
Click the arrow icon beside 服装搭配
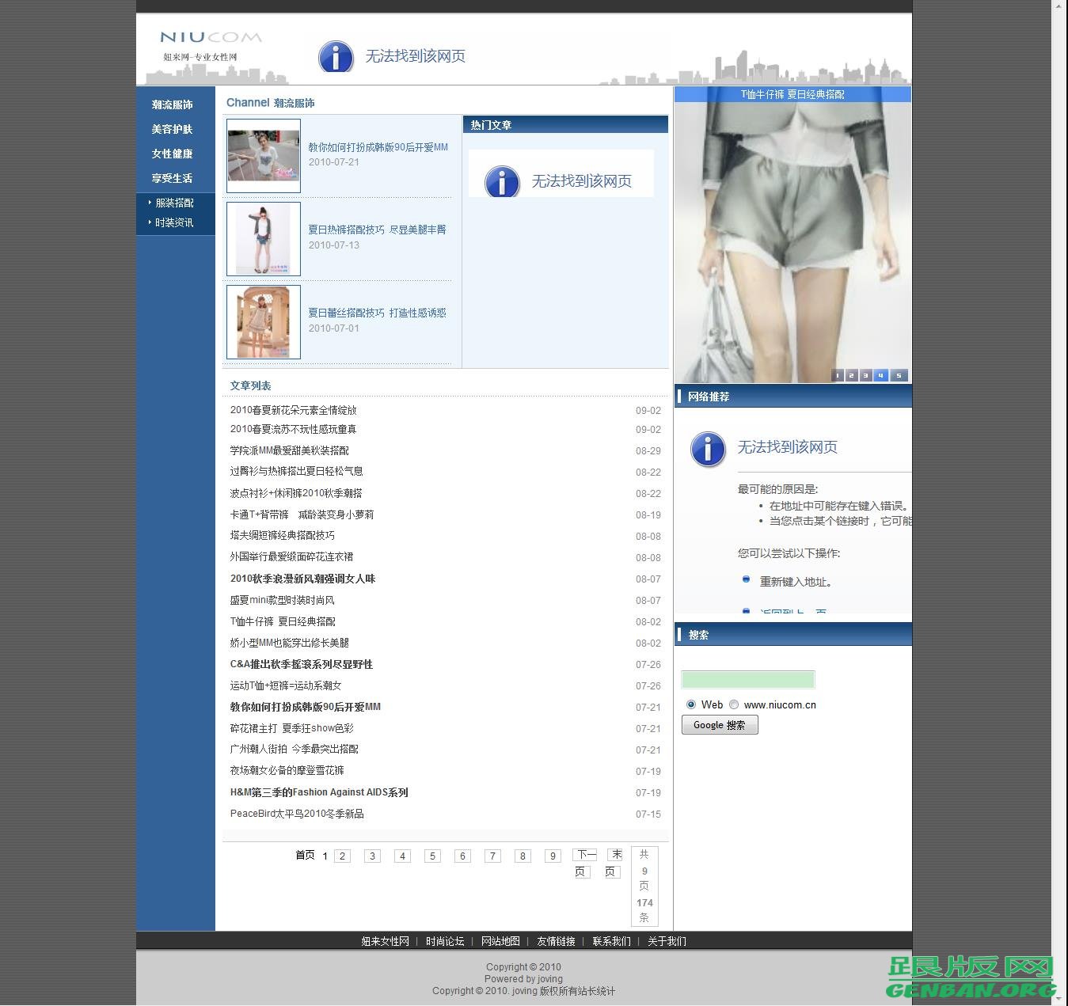151,203
